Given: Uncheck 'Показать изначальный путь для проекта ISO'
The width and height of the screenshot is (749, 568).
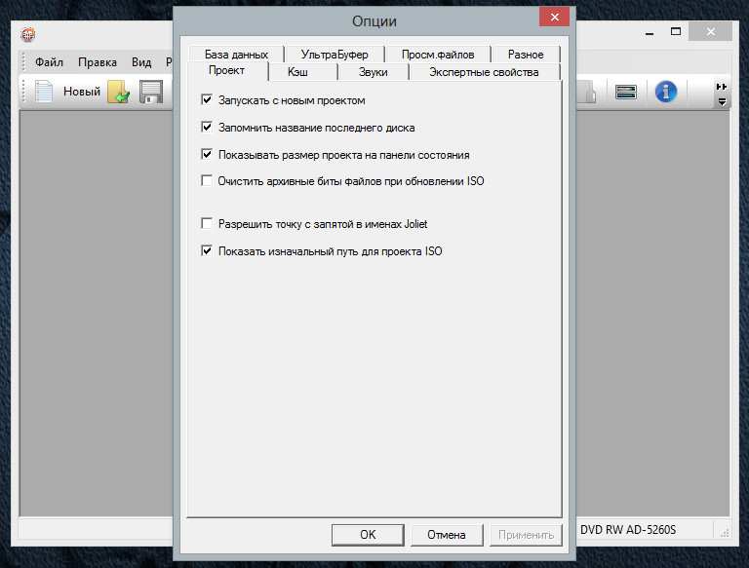Looking at the screenshot, I should 207,250.
